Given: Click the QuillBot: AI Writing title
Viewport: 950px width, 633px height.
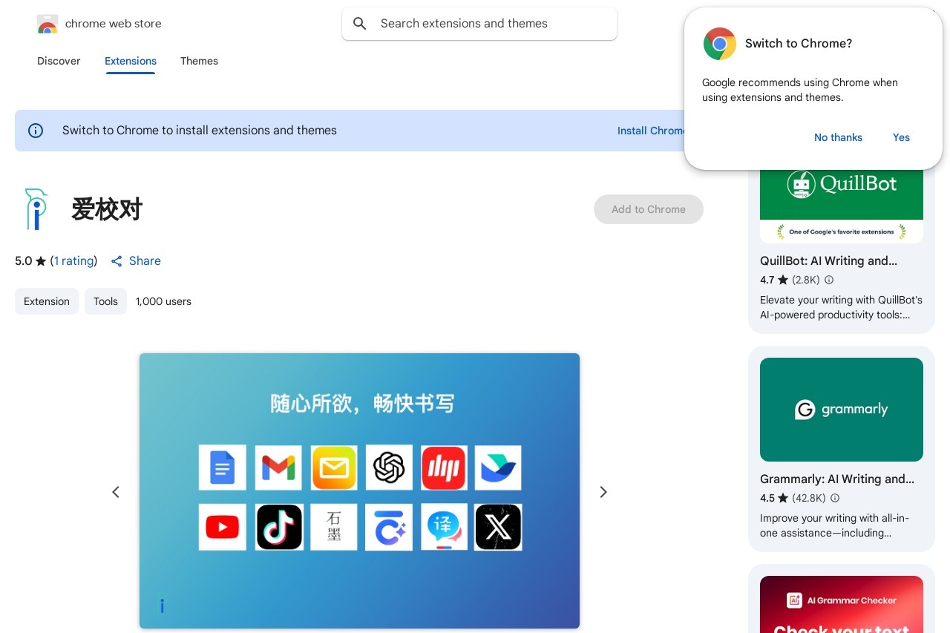Looking at the screenshot, I should pyautogui.click(x=828, y=260).
